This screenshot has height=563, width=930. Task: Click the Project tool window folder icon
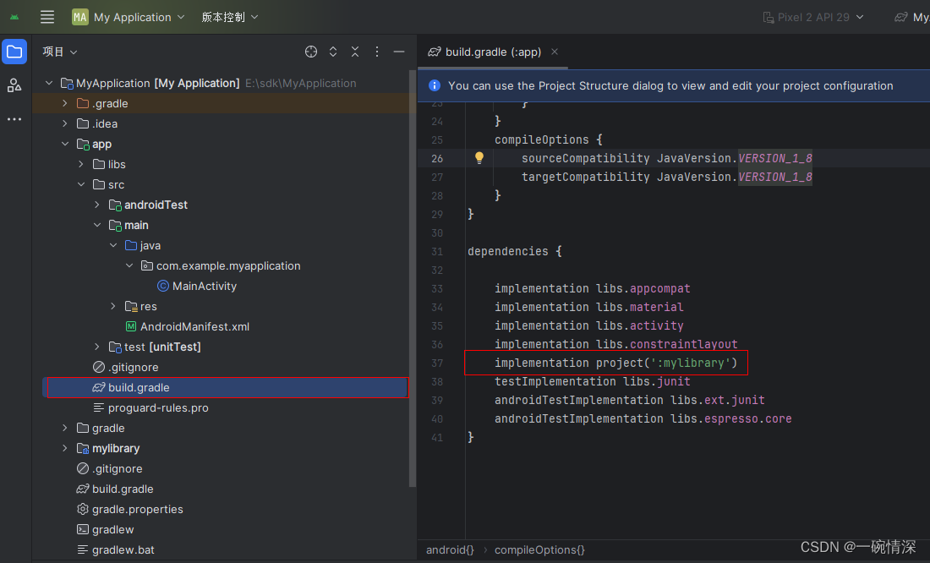click(x=14, y=52)
